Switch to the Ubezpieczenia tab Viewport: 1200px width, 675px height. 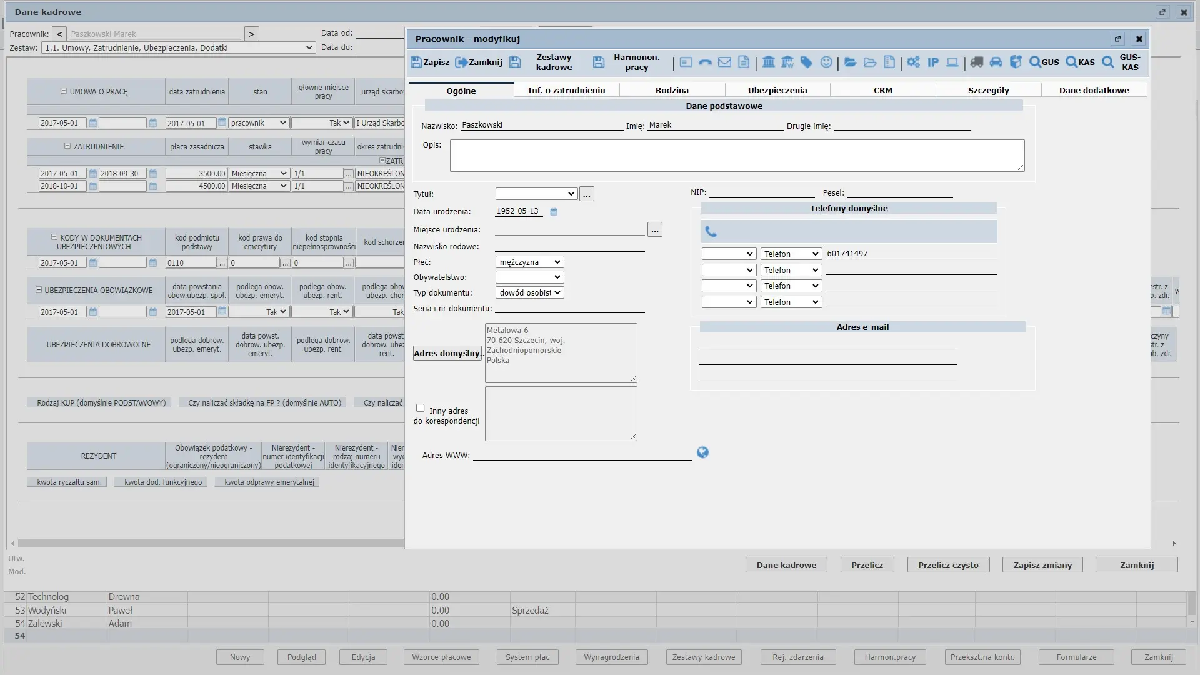click(x=777, y=90)
